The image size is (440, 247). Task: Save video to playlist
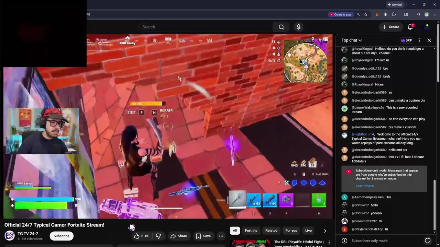[203, 236]
